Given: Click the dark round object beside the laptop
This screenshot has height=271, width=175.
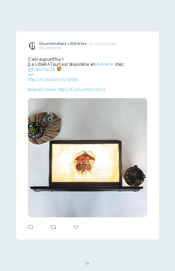Looking at the screenshot, I should tap(134, 176).
